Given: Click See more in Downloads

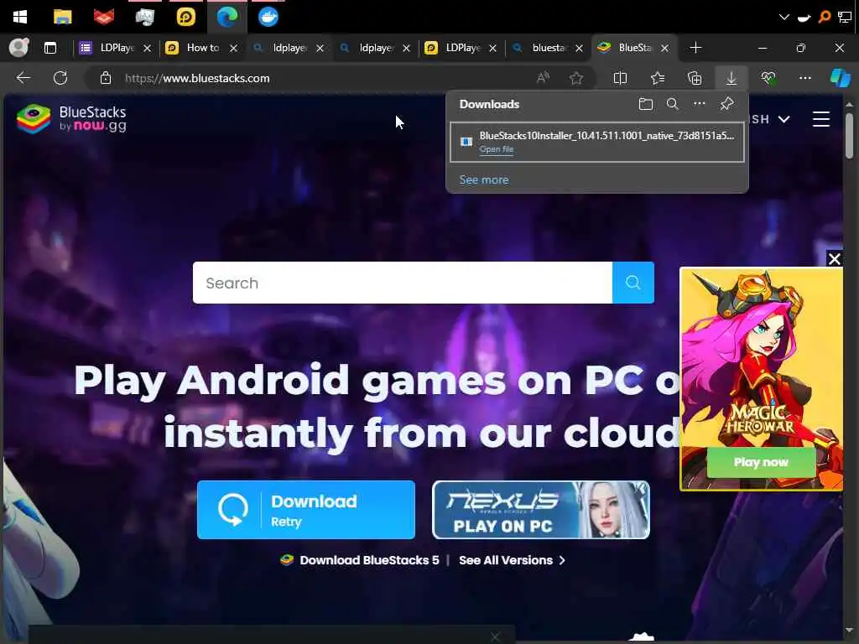Looking at the screenshot, I should [484, 179].
